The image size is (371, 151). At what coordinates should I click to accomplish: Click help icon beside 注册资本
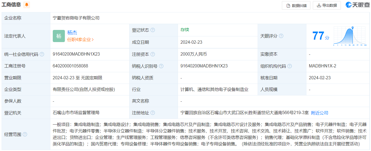(x=153, y=54)
